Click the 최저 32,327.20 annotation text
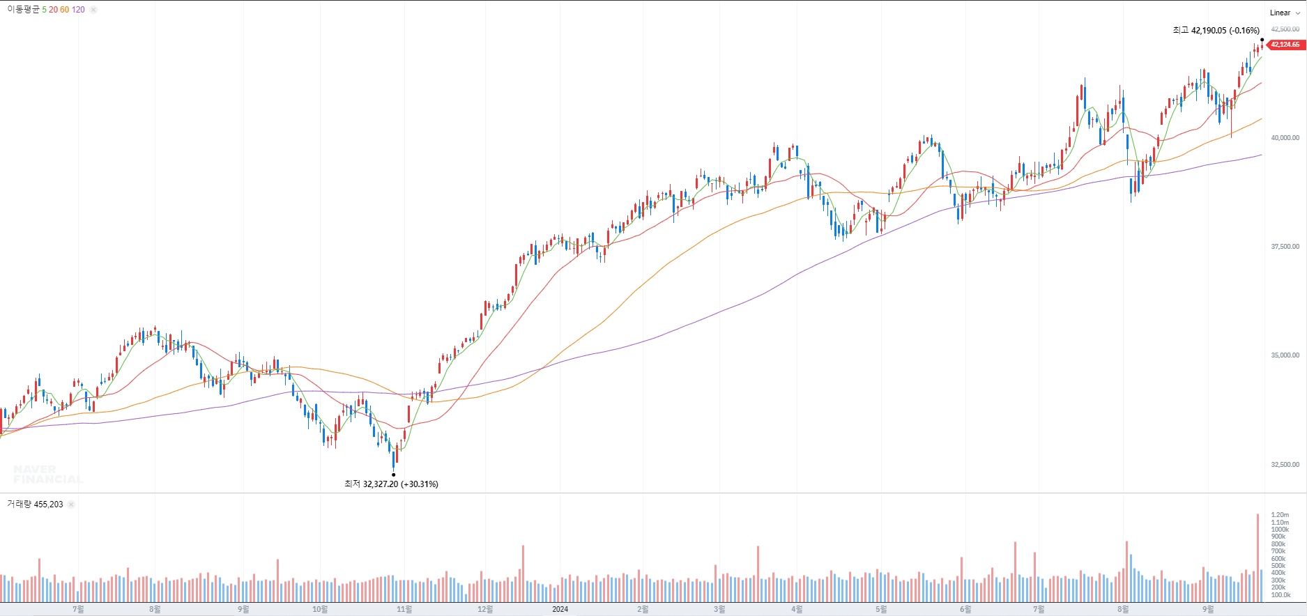The height and width of the screenshot is (616, 1307). [391, 484]
